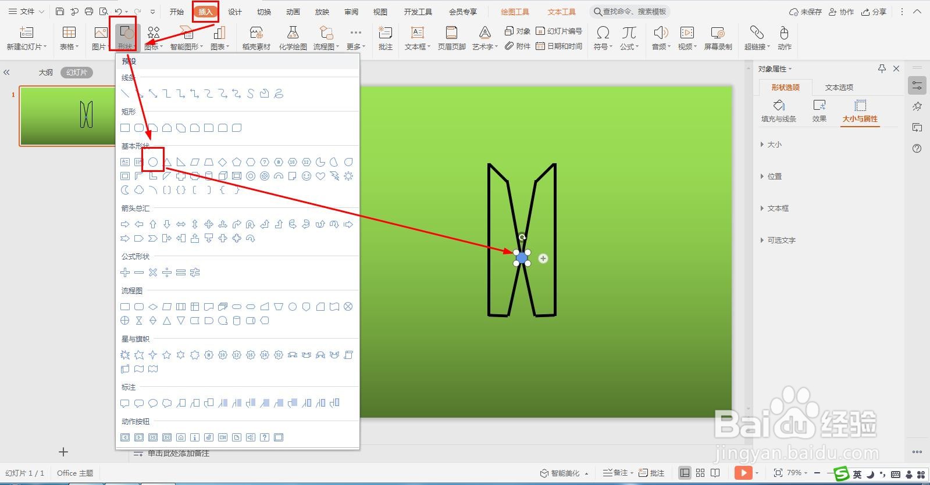Screen dimensions: 930x485
Task: Click the Picture (图片) insert icon
Action: 101,33
